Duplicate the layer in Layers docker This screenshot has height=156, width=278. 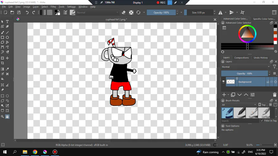click(233, 95)
